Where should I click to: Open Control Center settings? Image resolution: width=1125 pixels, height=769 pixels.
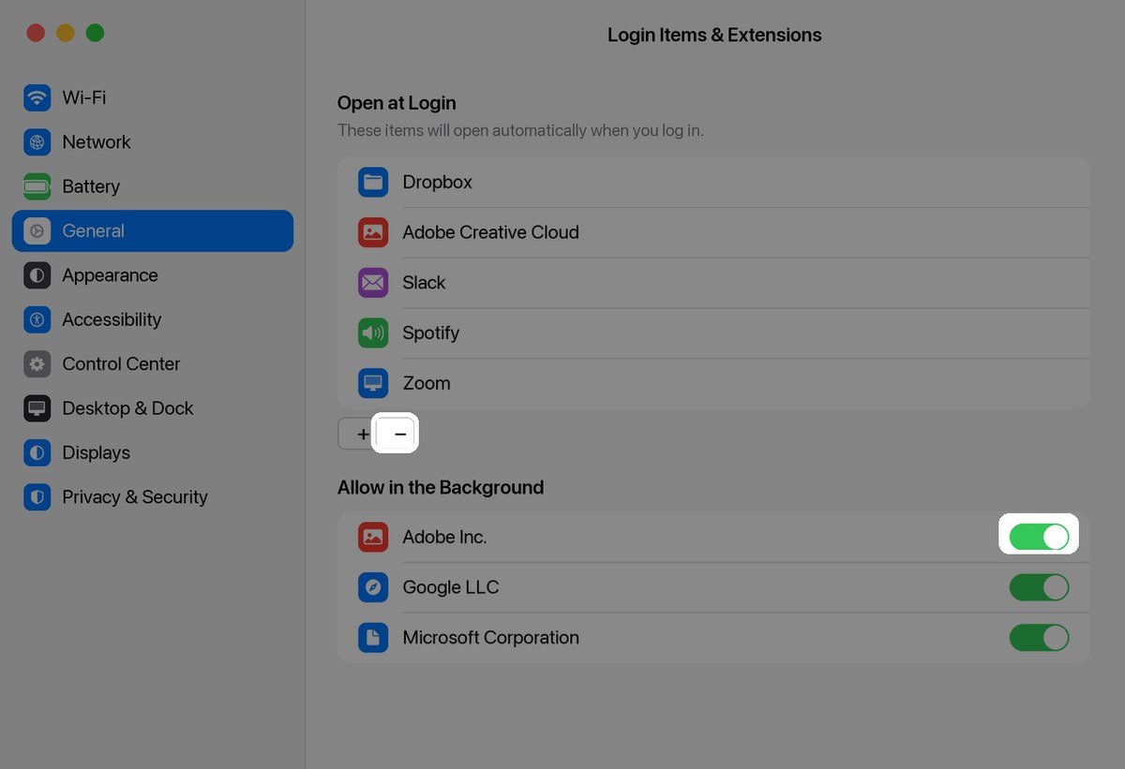pyautogui.click(x=153, y=364)
